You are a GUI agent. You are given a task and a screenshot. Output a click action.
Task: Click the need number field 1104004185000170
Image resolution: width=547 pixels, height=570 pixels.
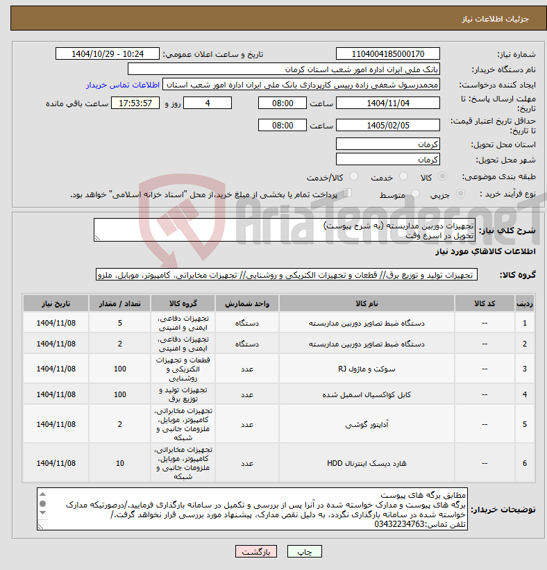click(x=388, y=53)
